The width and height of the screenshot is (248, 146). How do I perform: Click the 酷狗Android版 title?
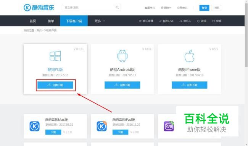pos(122,69)
